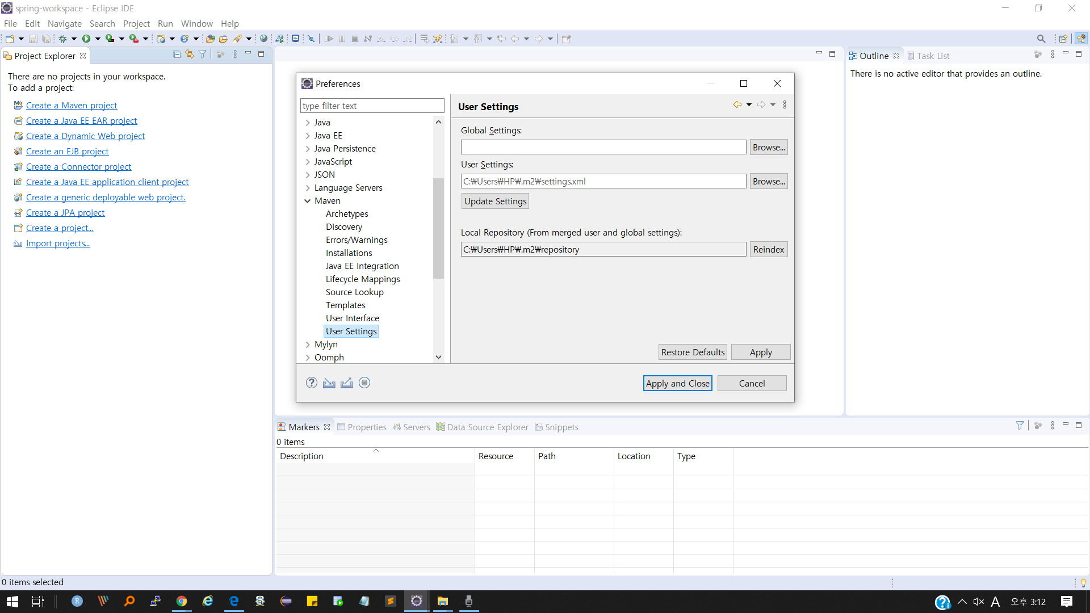Image resolution: width=1090 pixels, height=613 pixels.
Task: Click the magnifier Quick Access search icon
Action: (1041, 39)
